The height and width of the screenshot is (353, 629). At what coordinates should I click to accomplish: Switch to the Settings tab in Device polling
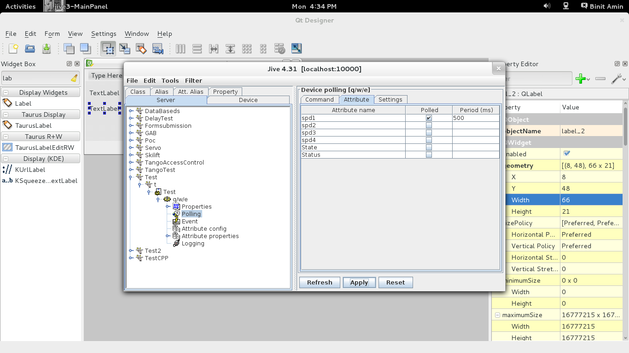point(390,99)
